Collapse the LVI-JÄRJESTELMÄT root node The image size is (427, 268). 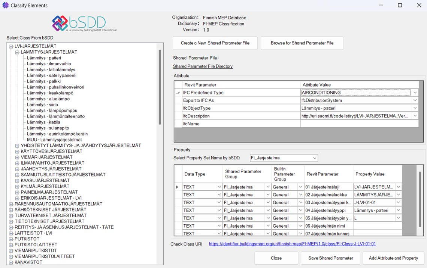[11, 46]
